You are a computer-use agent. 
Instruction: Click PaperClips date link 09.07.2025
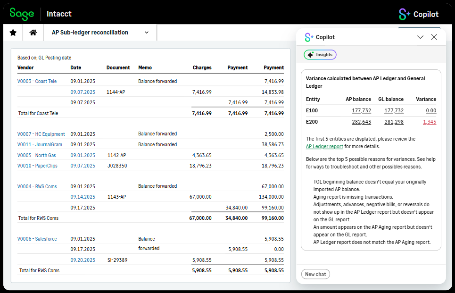[83, 166]
